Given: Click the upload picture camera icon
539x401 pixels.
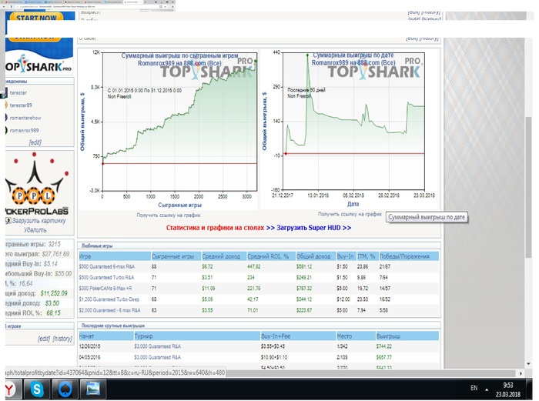Looking at the screenshot, I should (8, 221).
